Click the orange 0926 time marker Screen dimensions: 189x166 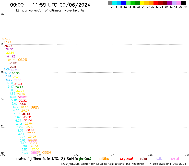22,60
